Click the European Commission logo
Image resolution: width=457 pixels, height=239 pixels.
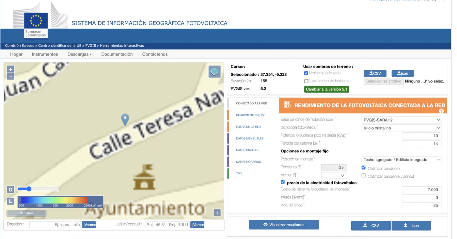pos(36,25)
